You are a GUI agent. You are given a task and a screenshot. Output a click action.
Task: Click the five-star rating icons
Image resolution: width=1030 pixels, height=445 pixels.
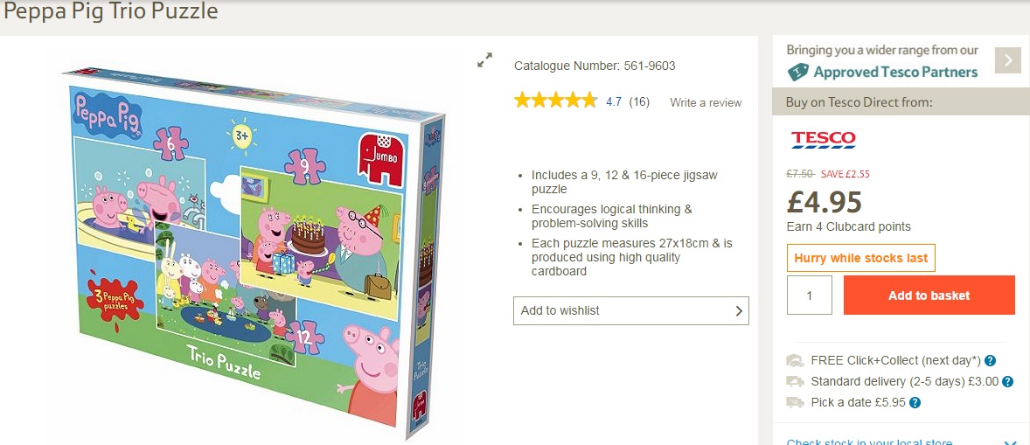(x=555, y=101)
